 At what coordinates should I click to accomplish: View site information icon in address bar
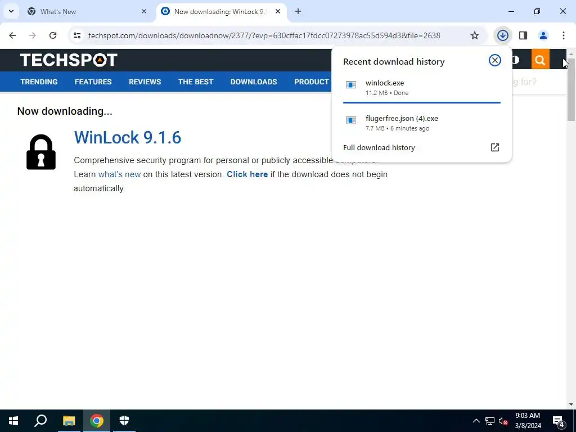point(77,35)
